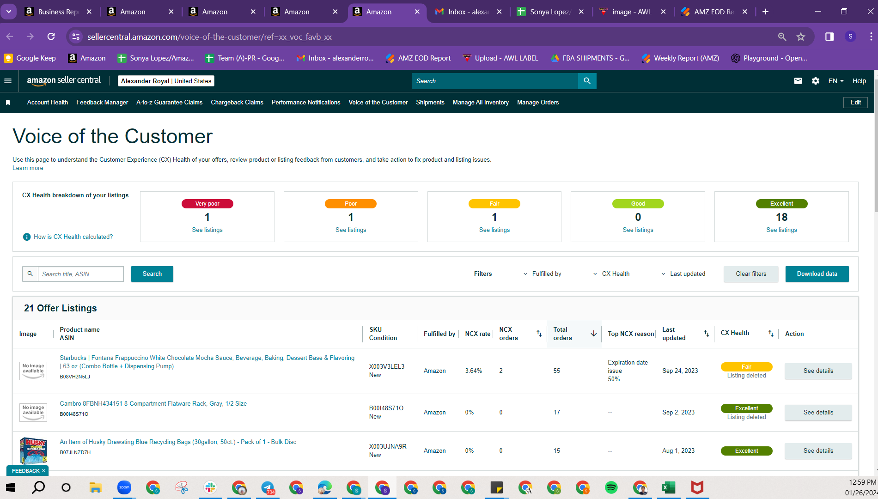Open Excel from the taskbar

point(668,487)
